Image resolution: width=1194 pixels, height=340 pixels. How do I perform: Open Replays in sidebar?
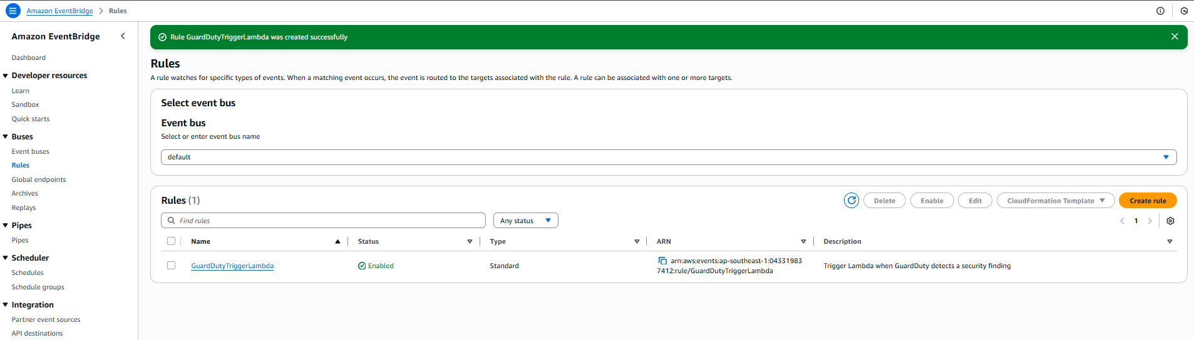pyautogui.click(x=23, y=207)
